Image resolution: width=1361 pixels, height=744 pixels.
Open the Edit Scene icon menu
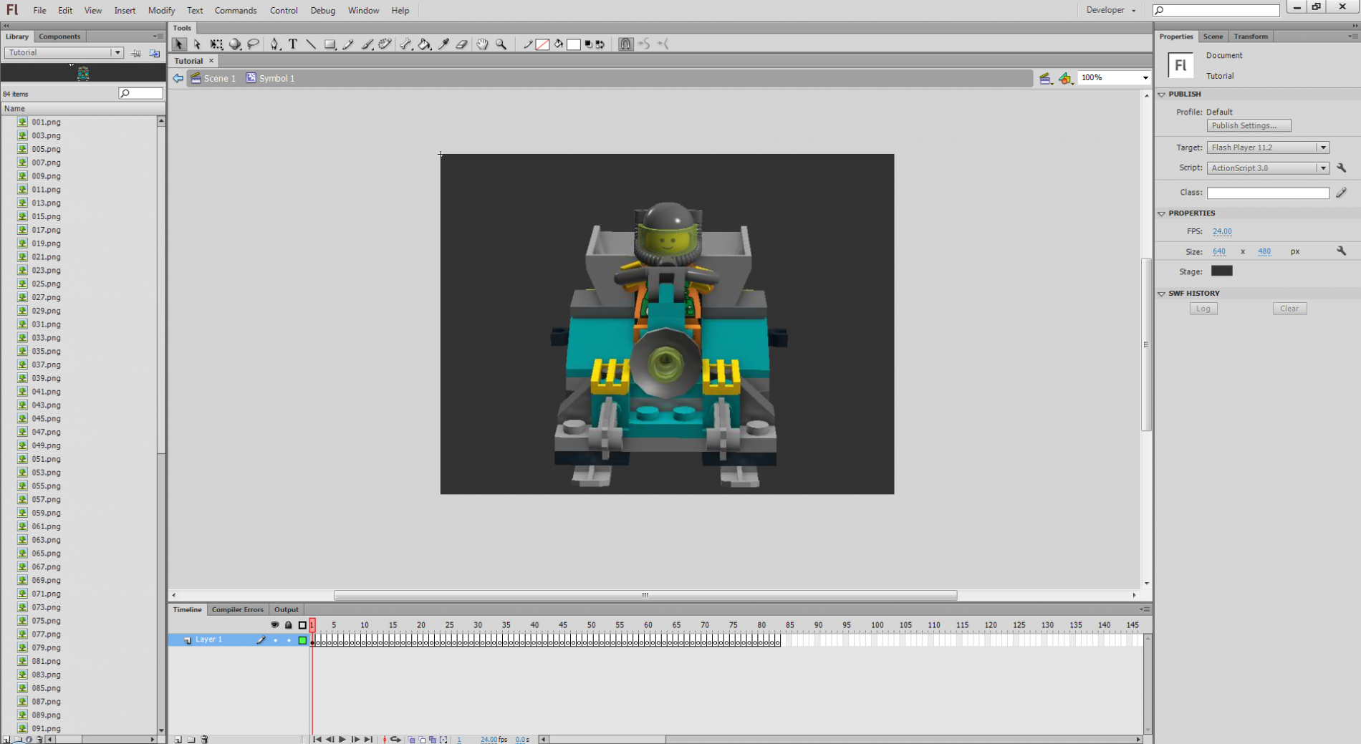[1045, 78]
